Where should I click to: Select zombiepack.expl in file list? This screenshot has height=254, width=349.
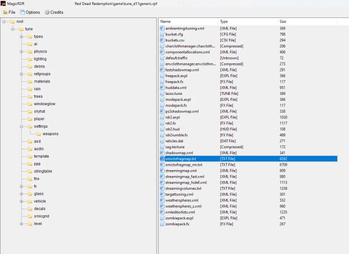tap(179, 218)
